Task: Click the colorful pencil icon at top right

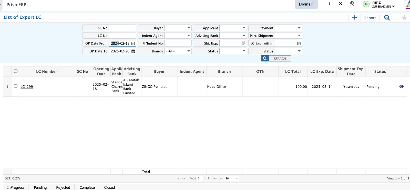Action: (407, 4)
